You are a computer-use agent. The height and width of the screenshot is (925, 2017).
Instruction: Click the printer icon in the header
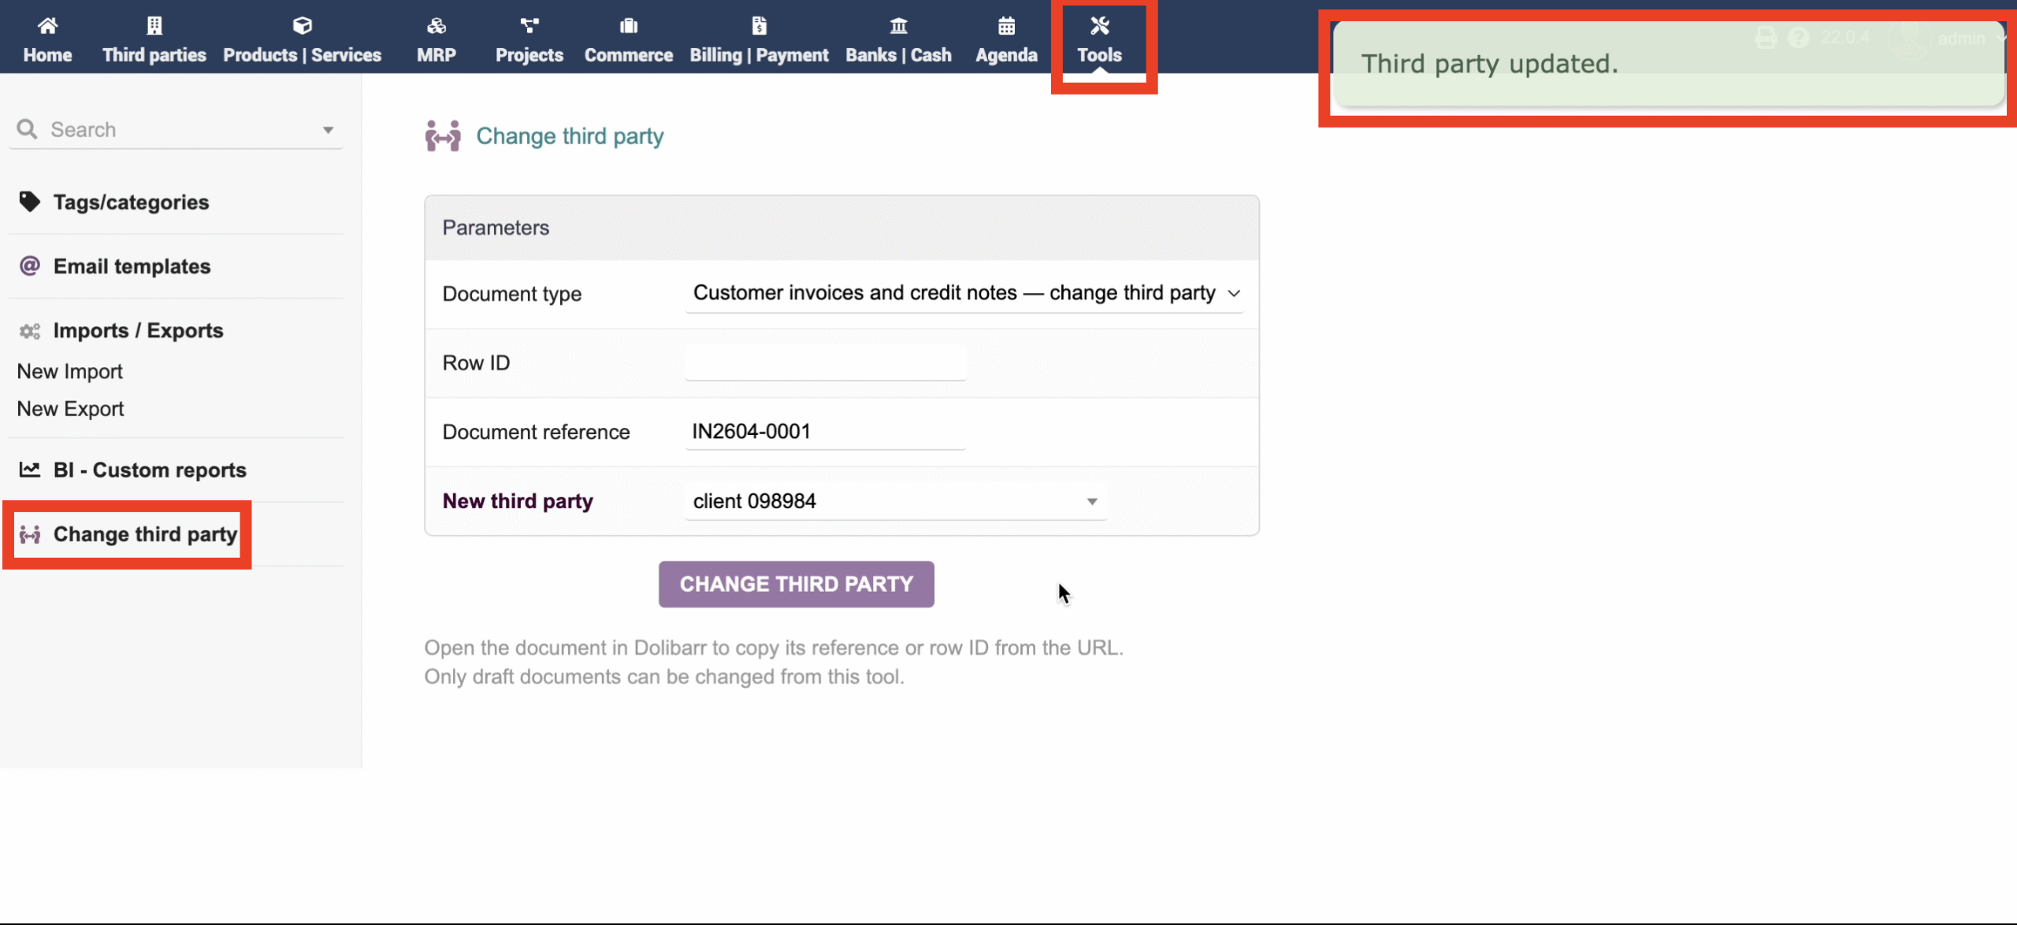pyautogui.click(x=1767, y=37)
